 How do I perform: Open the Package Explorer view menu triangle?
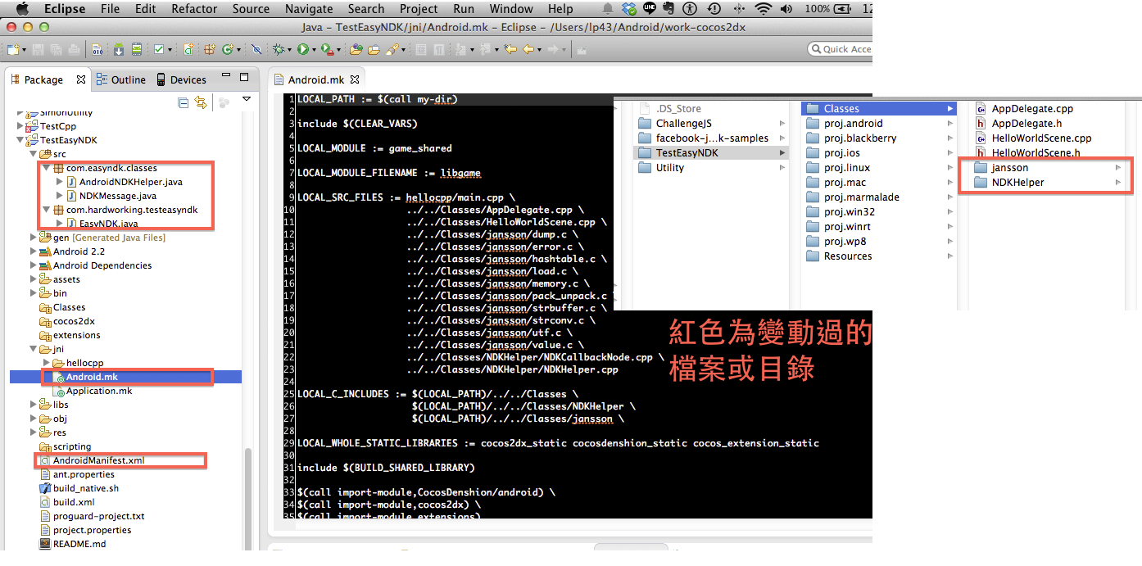(x=247, y=100)
